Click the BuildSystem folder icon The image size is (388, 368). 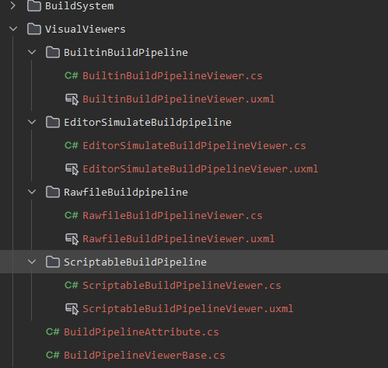(34, 5)
